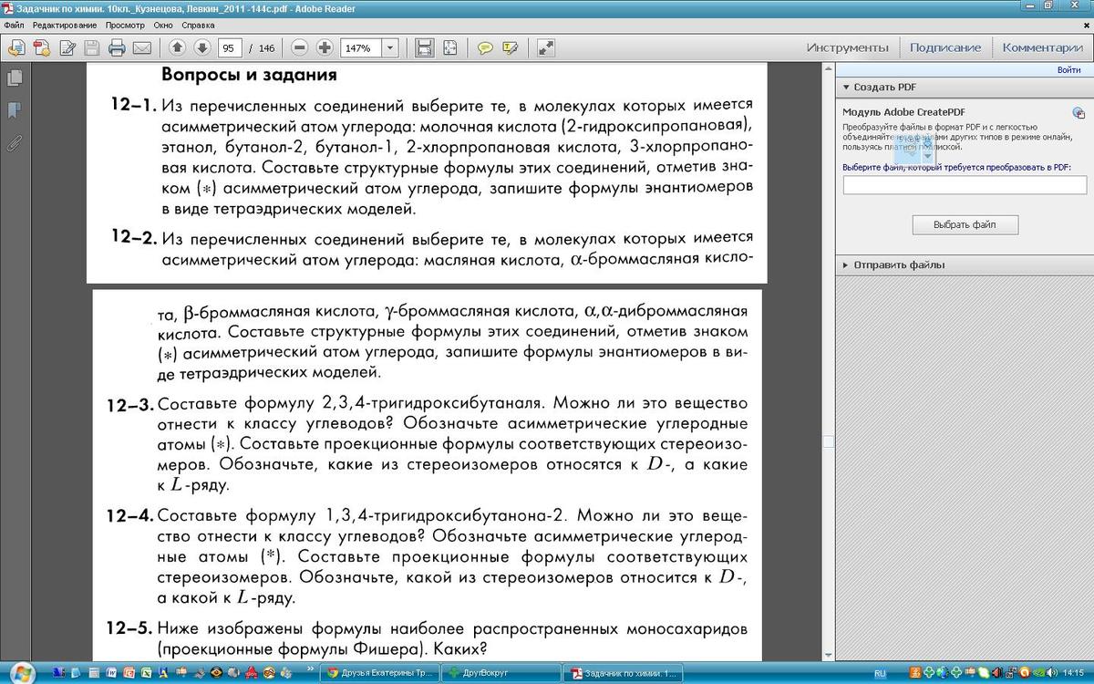Switch to Друзья Екатерины taskbar window
This screenshot has height=684, width=1094.
pos(381,674)
